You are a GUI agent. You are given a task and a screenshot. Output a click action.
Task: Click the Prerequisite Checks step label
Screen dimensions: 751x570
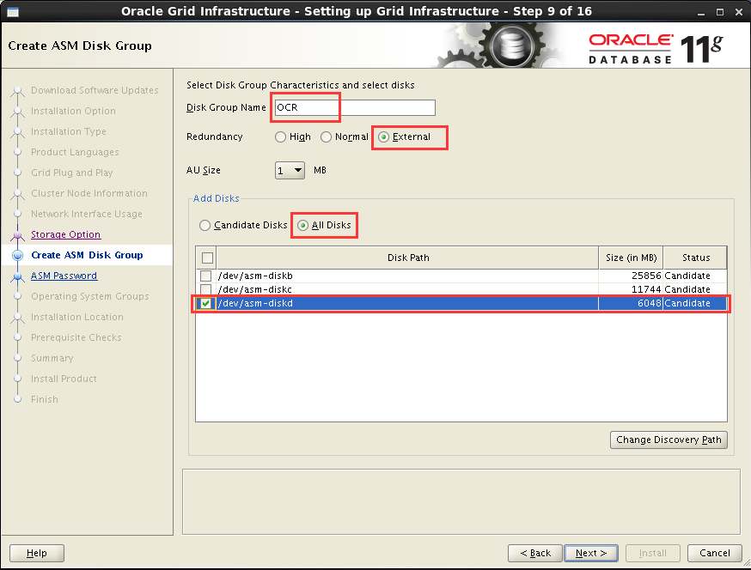point(76,337)
